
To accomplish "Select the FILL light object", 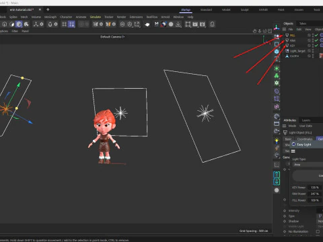I will pos(292,36).
